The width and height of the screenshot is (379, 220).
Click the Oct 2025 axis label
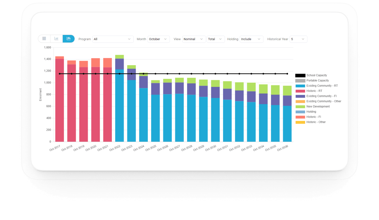click(x=151, y=148)
